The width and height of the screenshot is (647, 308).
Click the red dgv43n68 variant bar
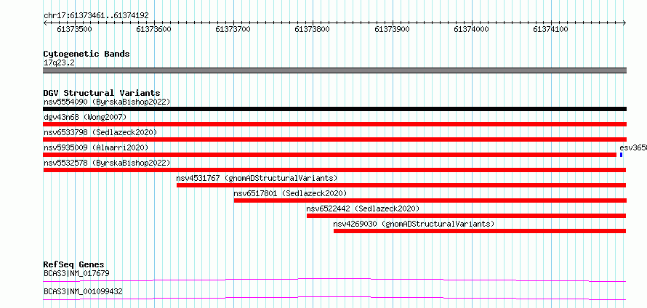(x=335, y=124)
